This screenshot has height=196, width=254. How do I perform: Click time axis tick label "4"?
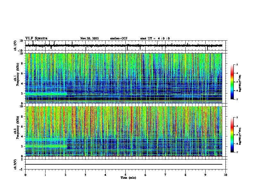[106, 175]
